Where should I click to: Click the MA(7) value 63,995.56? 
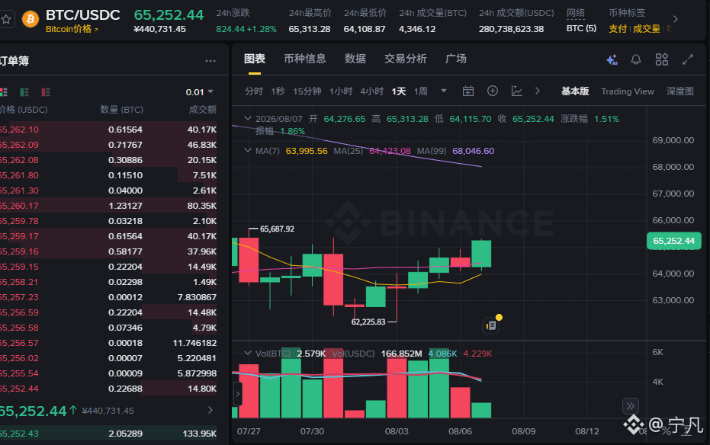[306, 151]
